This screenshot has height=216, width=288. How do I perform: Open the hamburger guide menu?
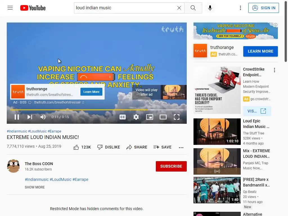(10, 8)
